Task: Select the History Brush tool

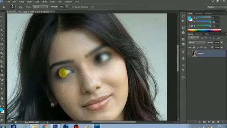Action: click(x=2, y=57)
